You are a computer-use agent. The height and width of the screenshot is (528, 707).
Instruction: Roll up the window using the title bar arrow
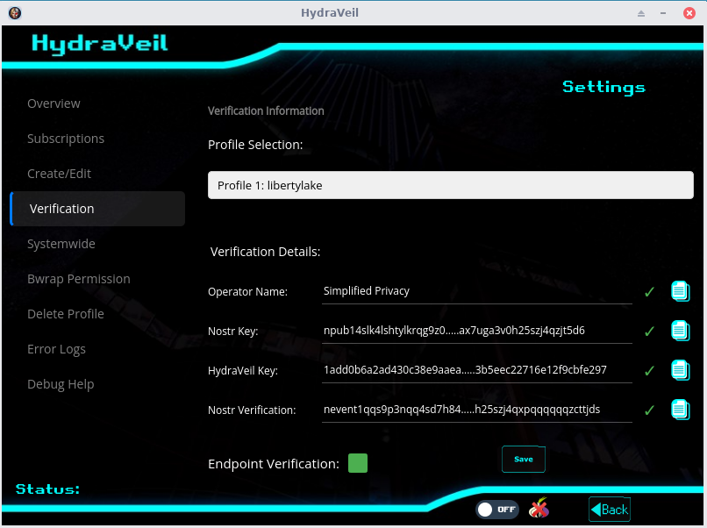click(641, 13)
